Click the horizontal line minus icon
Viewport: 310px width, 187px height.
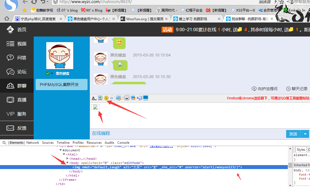coord(127,98)
